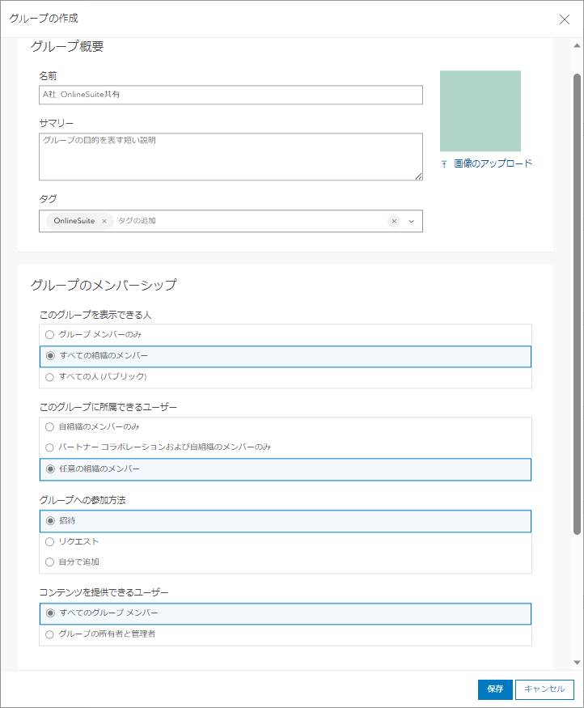Open 画像のアップロード link
Image resolution: width=584 pixels, height=708 pixels.
coord(493,163)
